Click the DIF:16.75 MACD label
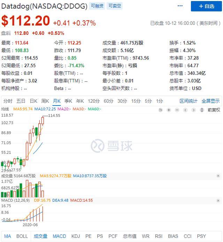 tap(42, 200)
